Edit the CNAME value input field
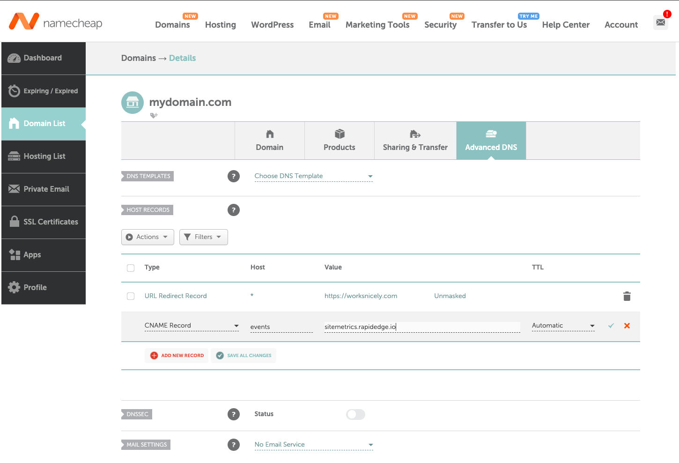 click(421, 327)
